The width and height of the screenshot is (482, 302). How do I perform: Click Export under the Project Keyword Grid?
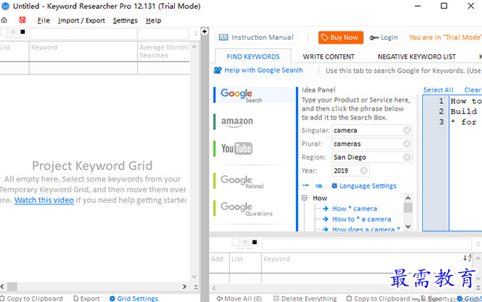tap(87, 298)
